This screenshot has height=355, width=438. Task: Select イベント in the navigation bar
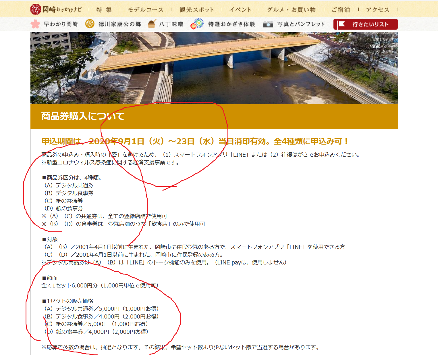[x=240, y=10]
